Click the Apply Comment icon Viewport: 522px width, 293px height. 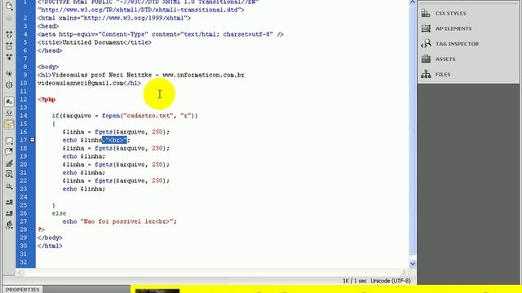tap(9, 141)
